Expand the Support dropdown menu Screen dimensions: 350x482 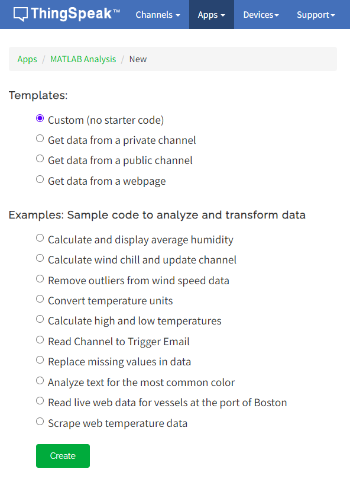click(316, 15)
